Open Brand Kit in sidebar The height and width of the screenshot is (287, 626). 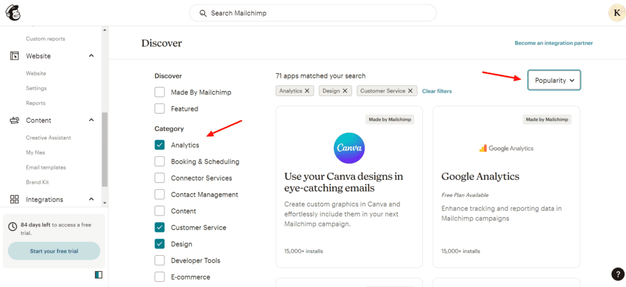point(37,182)
